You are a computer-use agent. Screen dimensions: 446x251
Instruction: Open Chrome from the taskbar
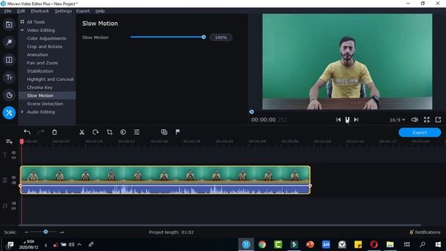point(262,245)
